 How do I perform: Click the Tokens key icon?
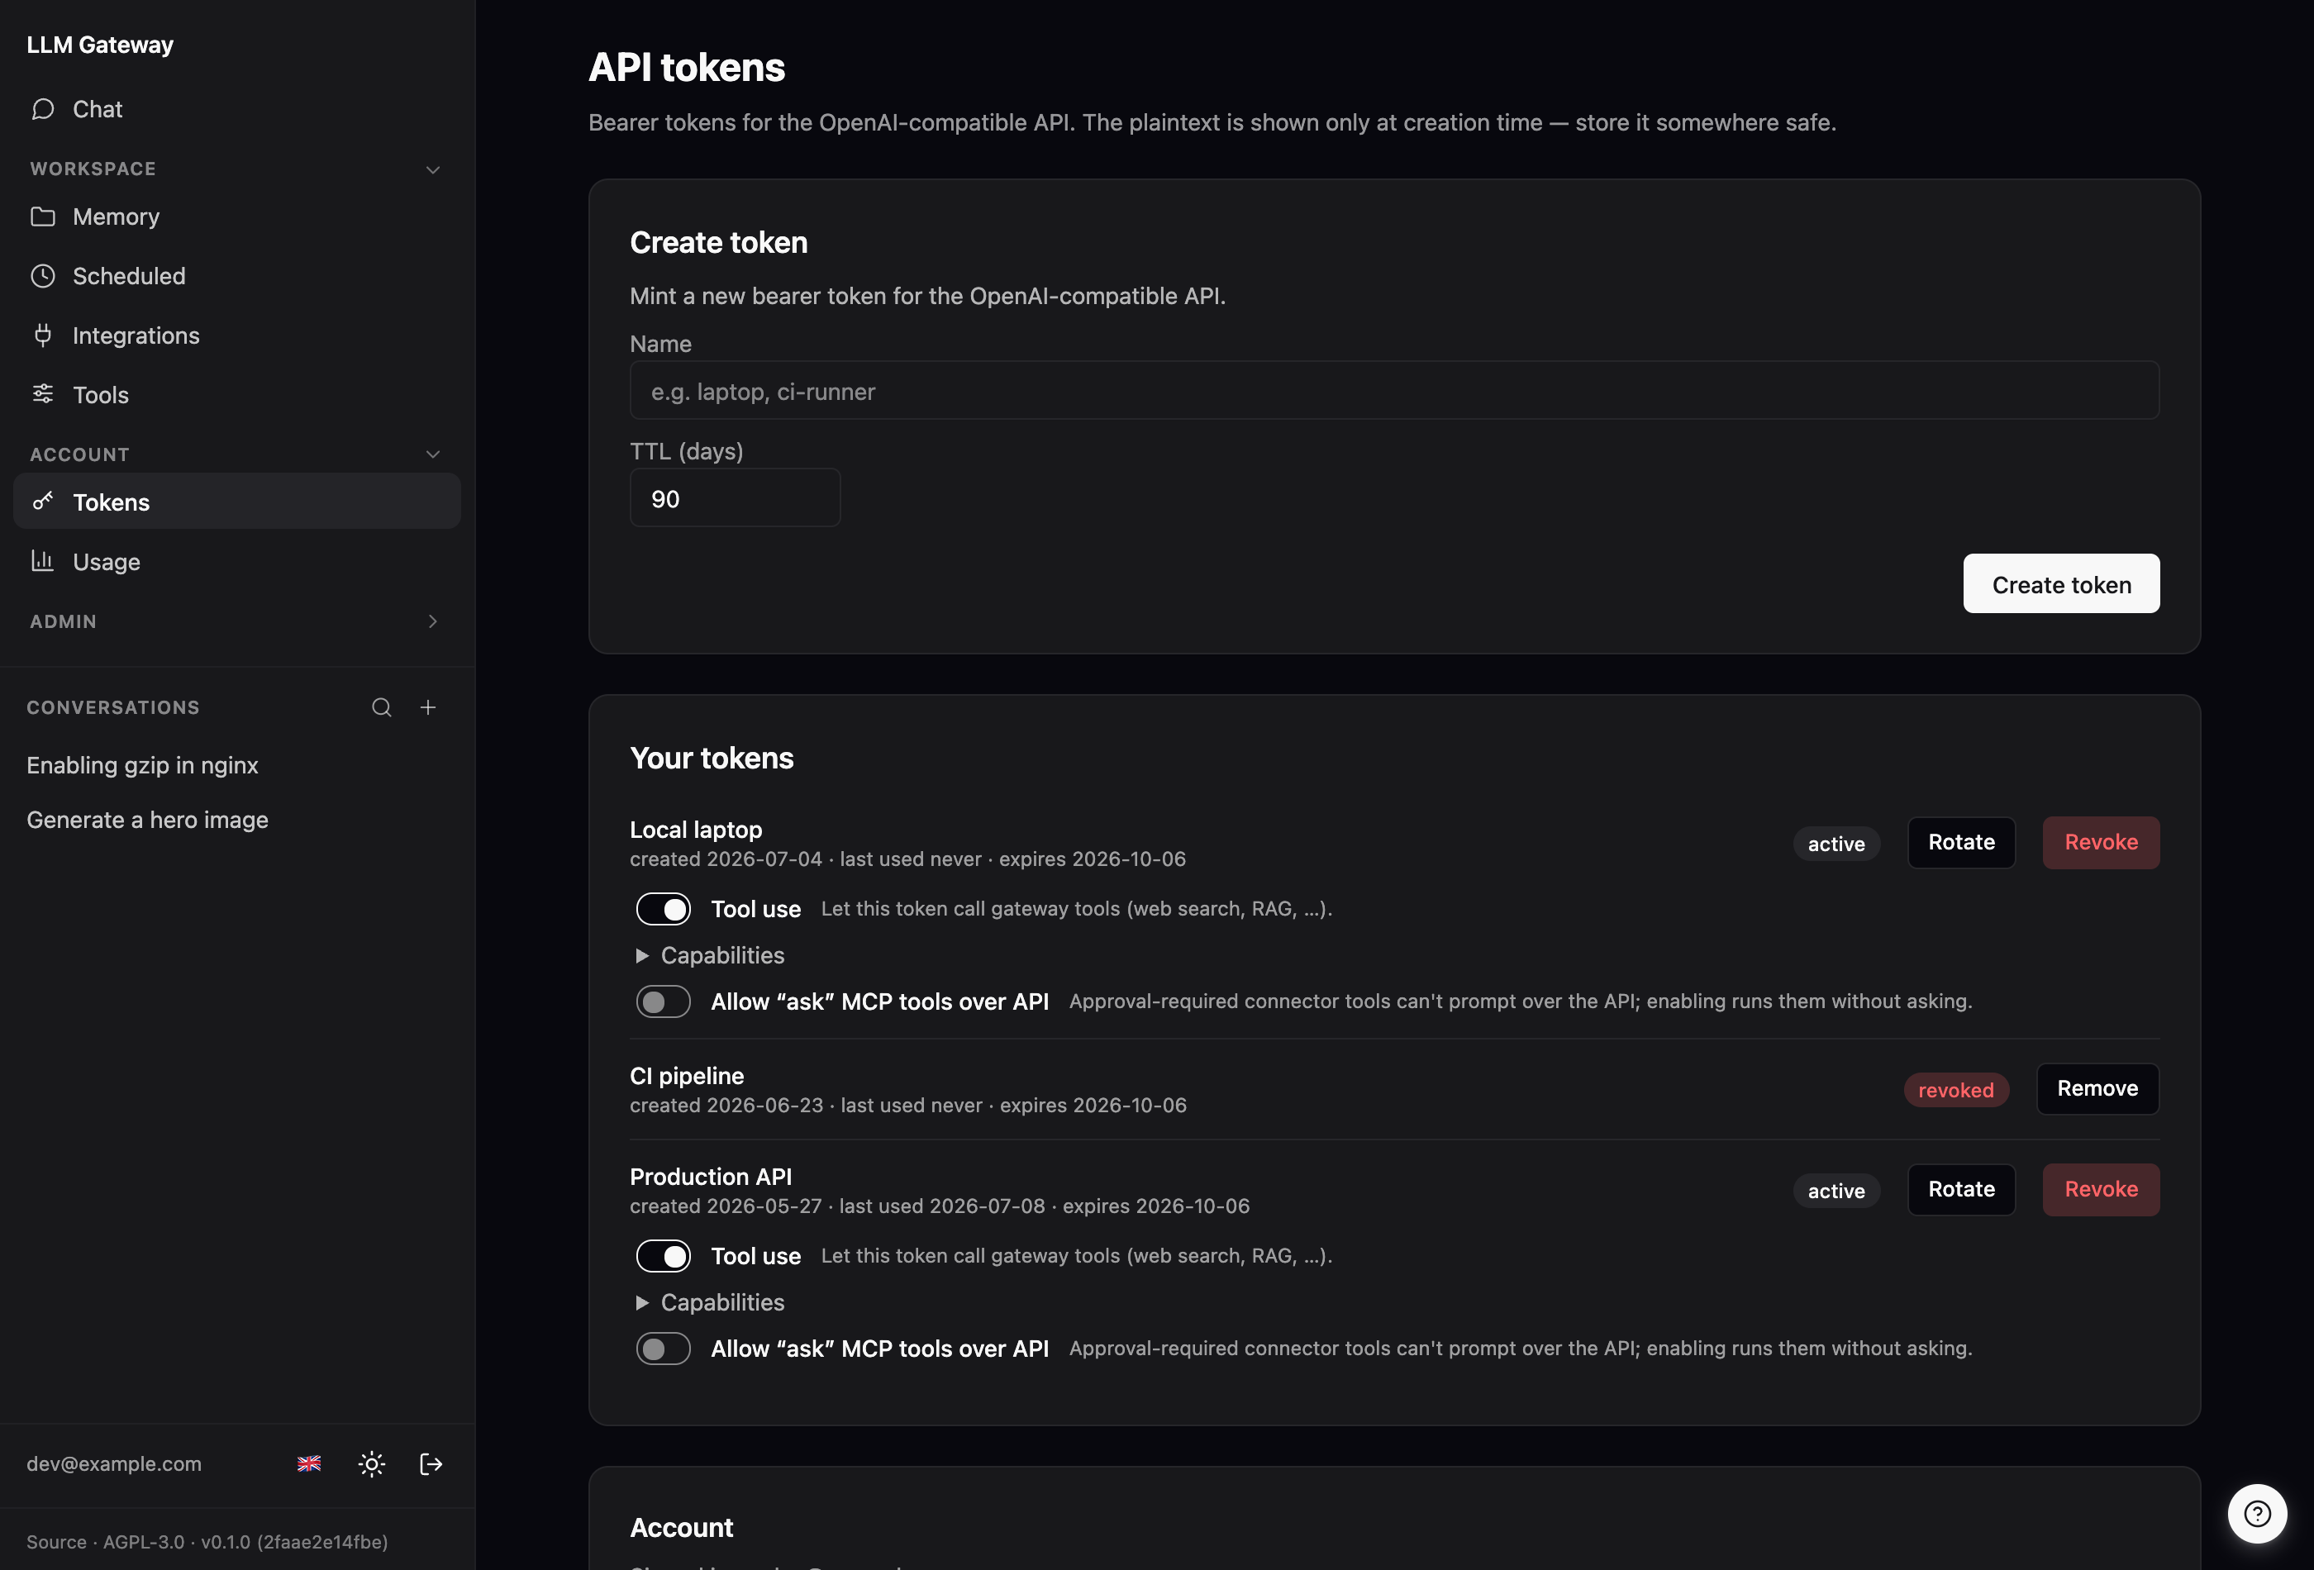[43, 501]
